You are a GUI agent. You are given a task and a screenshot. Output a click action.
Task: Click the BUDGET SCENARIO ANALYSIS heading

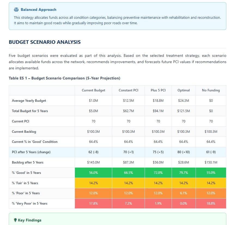[x=44, y=42]
